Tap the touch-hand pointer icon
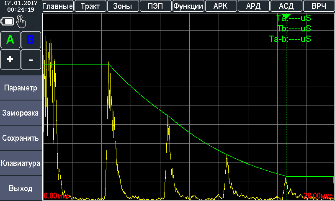The image size is (335, 201). [21, 21]
